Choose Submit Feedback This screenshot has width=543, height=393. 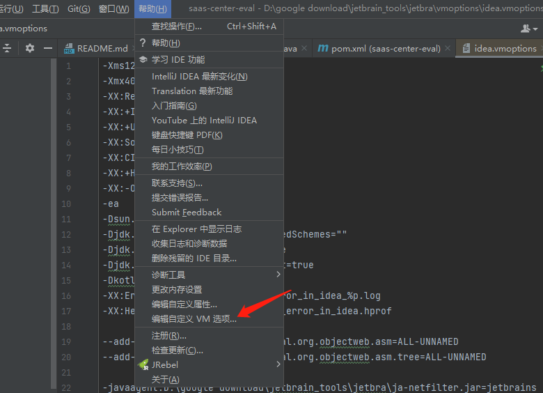tap(209, 213)
